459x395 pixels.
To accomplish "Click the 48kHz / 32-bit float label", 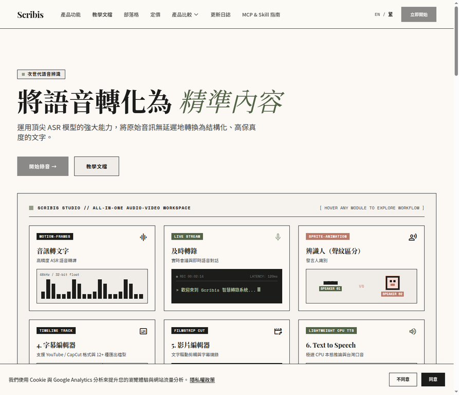I will (60, 275).
